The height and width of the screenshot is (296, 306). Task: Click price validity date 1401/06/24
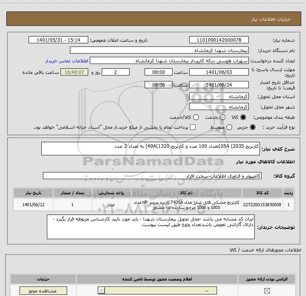(219, 85)
